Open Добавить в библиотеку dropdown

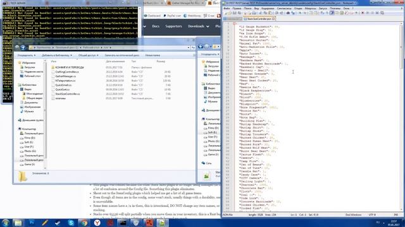[x=57, y=55]
